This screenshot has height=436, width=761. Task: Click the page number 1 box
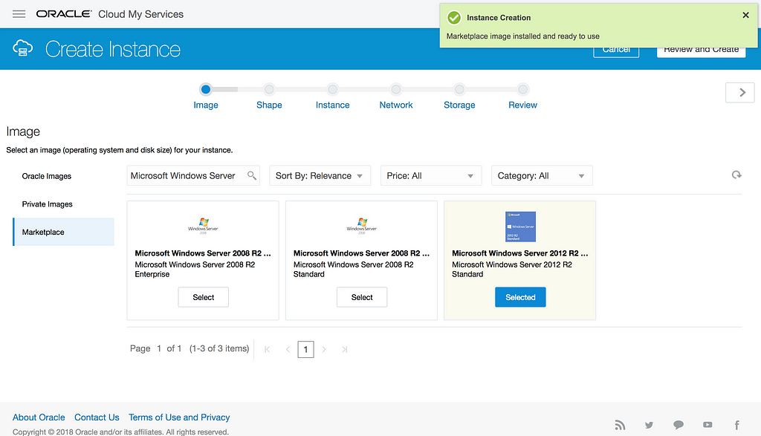pyautogui.click(x=305, y=349)
